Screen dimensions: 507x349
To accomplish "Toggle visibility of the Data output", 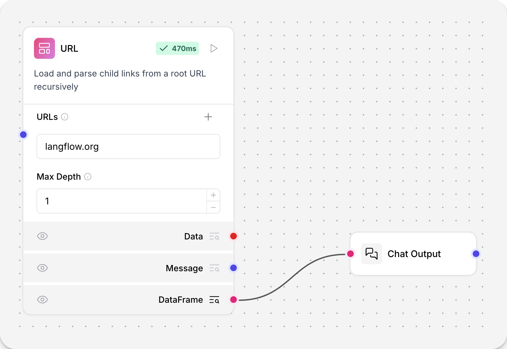I will point(42,236).
